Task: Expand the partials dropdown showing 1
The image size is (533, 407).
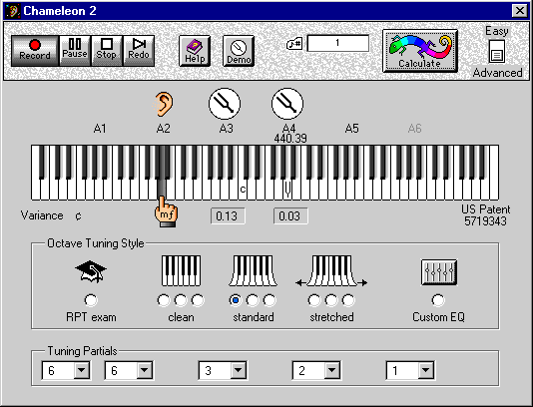Action: (x=410, y=370)
